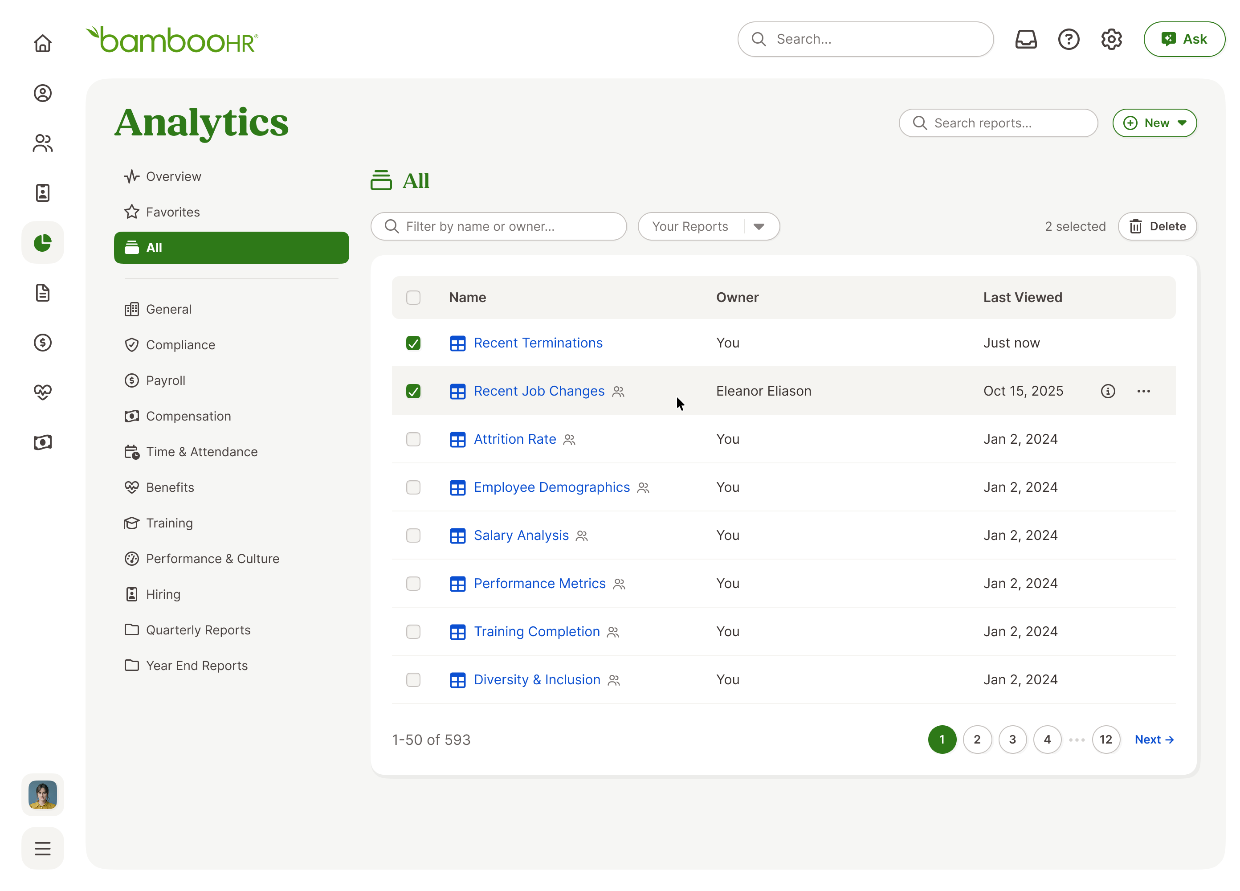
Task: Open the New report dropdown
Action: point(1154,123)
